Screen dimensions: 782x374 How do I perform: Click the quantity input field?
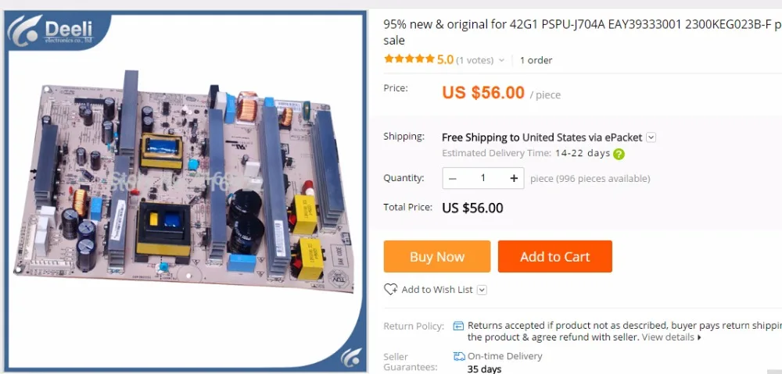(482, 178)
